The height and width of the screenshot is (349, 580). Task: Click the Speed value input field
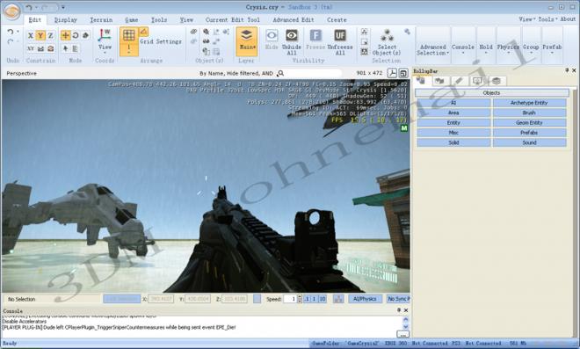tap(290, 299)
